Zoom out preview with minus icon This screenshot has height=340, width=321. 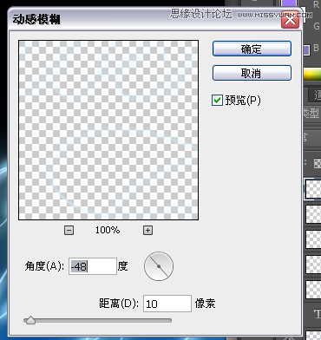[69, 231]
